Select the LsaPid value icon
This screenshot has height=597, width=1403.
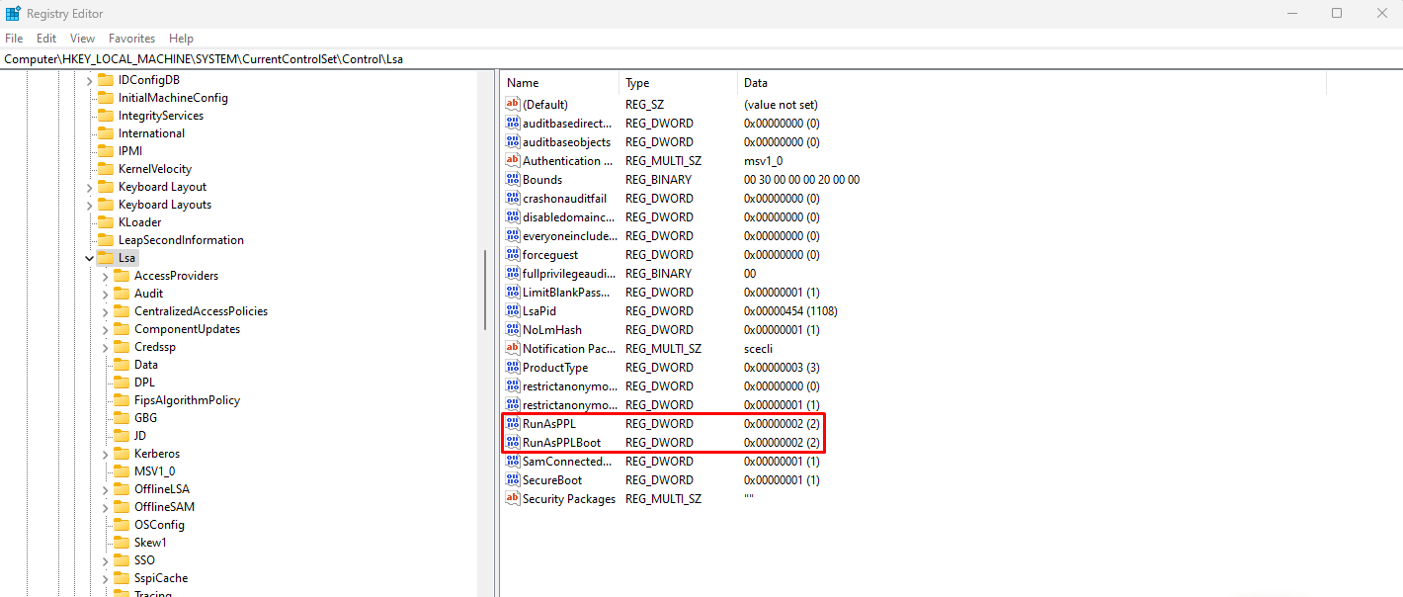[513, 311]
